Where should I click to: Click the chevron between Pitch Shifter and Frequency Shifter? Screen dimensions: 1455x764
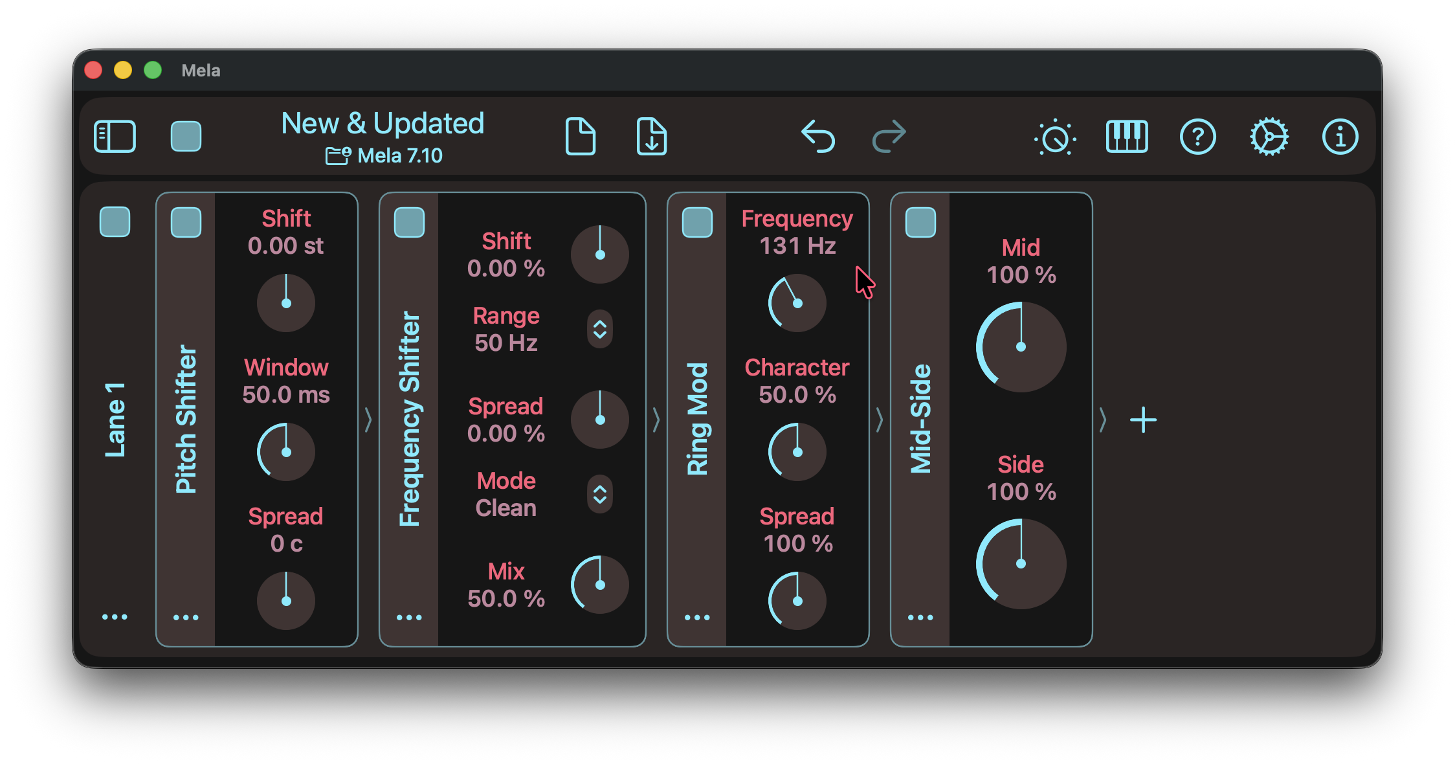coord(368,420)
